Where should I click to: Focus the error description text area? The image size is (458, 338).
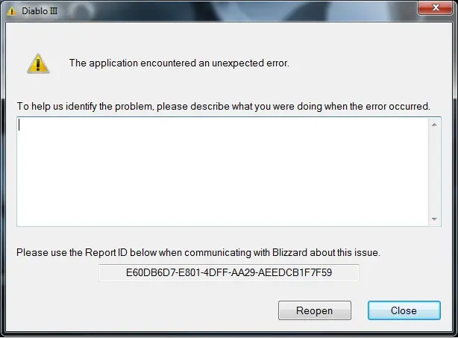coord(222,172)
